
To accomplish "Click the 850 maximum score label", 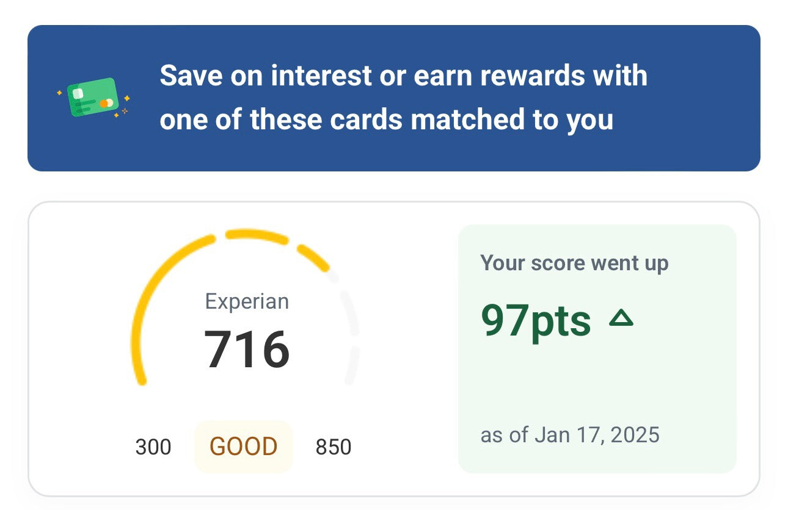I will point(333,447).
